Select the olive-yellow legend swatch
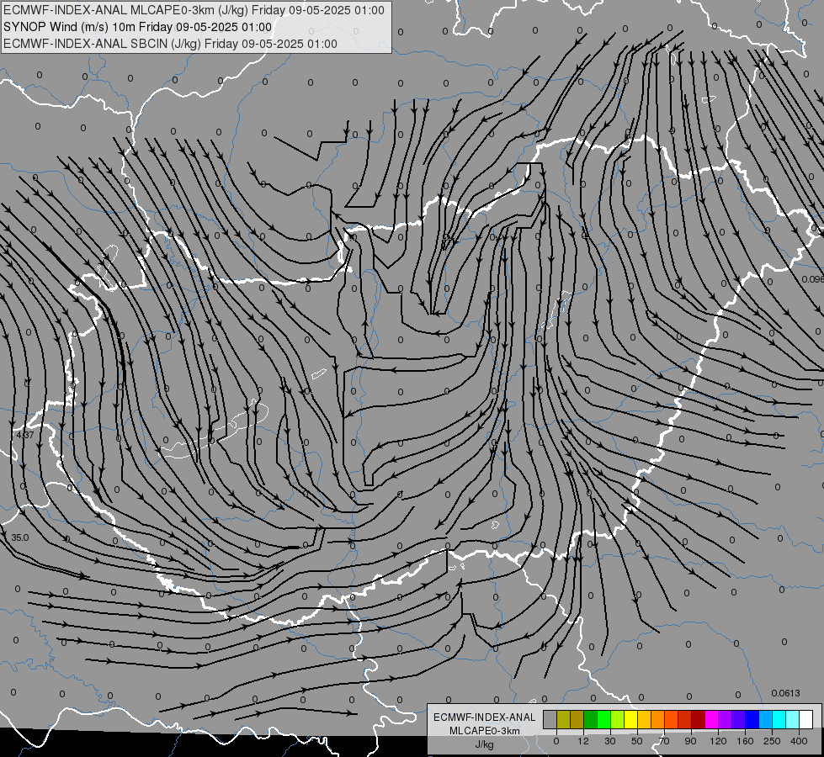 [x=563, y=719]
